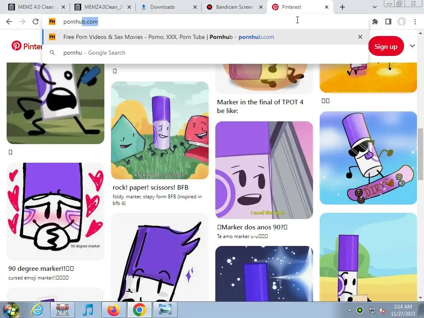Close the Pinterest tab

point(327,7)
